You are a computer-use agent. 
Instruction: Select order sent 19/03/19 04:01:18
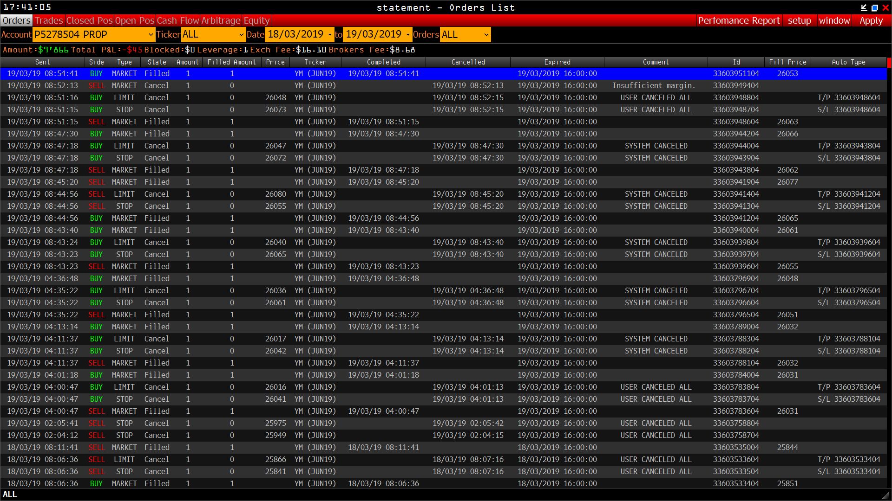[444, 375]
